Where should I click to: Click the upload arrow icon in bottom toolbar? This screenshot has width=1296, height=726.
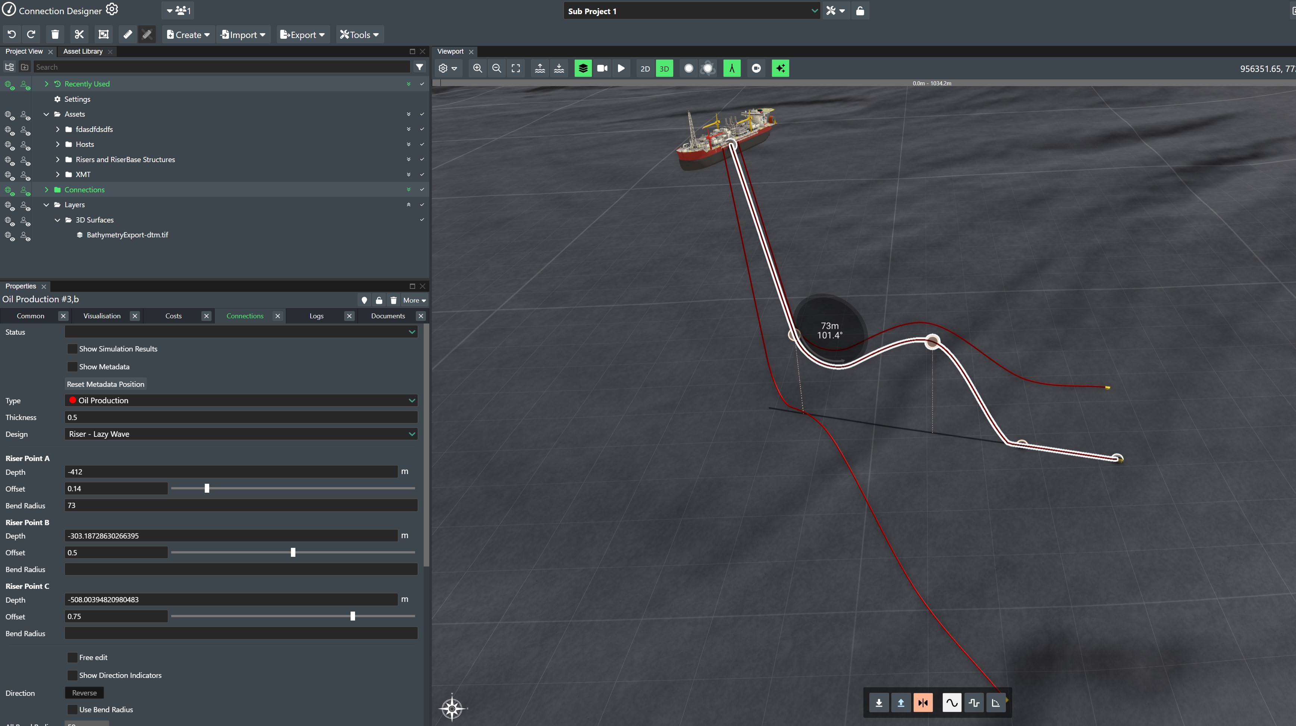coord(901,703)
